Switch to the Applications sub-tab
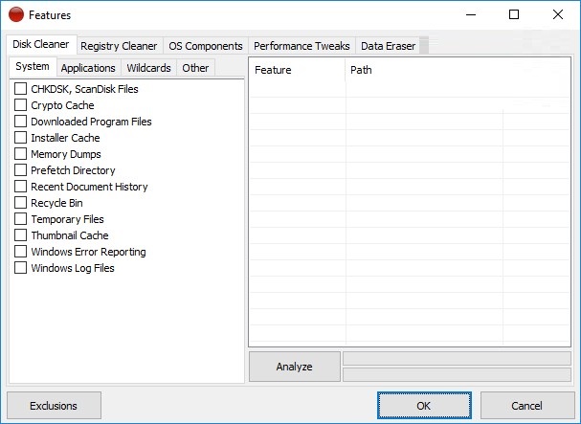The width and height of the screenshot is (581, 424). coord(88,68)
